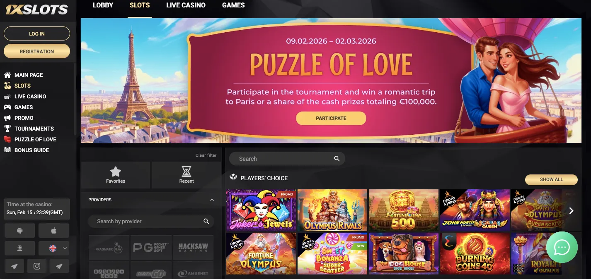Screen dimensions: 591x279
Task: Filter by PG Pocket Games Soft provider
Action: (x=151, y=248)
